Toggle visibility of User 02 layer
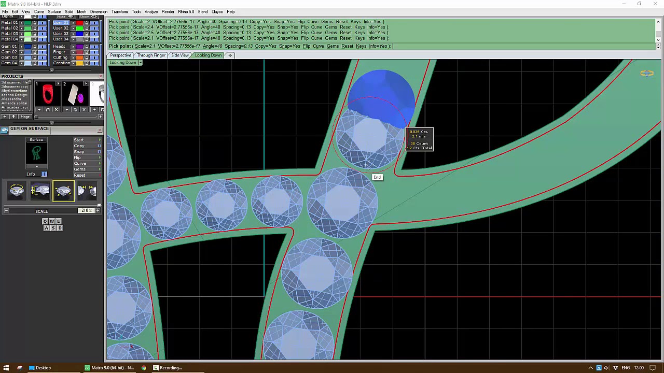The height and width of the screenshot is (373, 664). point(94,28)
